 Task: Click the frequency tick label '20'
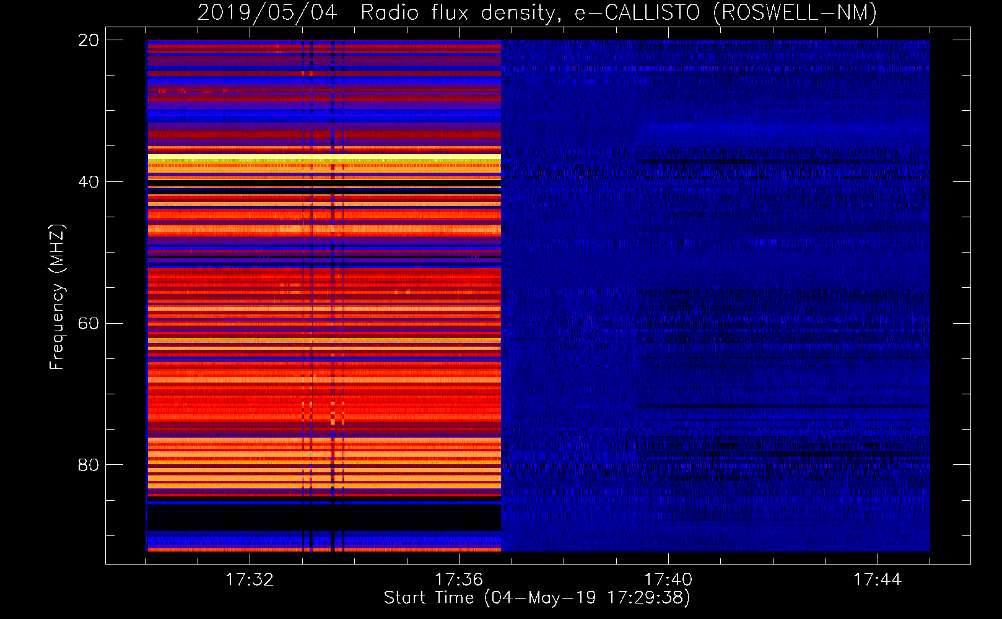click(x=88, y=40)
